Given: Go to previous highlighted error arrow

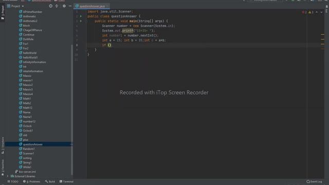Looking at the screenshot, I should (x=317, y=12).
